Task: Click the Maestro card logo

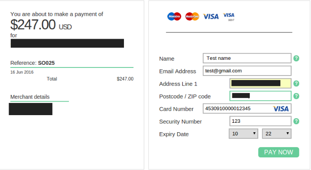Action: [174, 17]
